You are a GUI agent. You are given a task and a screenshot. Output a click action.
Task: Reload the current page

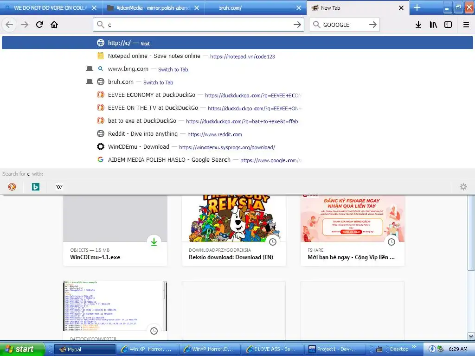click(39, 25)
